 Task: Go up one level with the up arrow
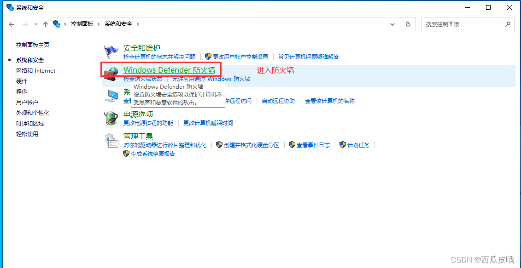(x=46, y=24)
